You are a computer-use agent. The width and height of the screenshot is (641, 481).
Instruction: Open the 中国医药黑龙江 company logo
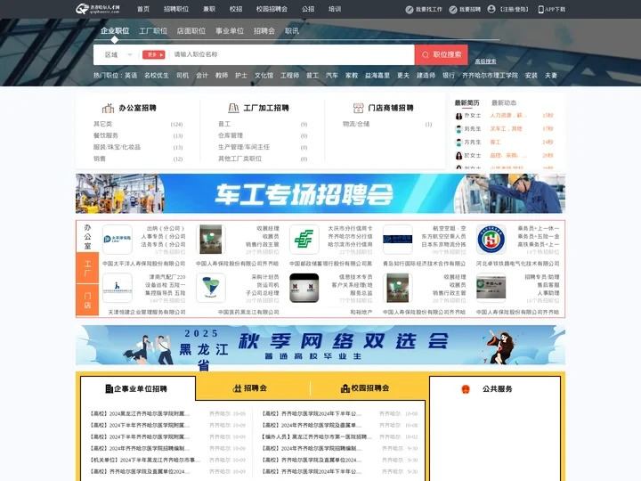pos(211,288)
